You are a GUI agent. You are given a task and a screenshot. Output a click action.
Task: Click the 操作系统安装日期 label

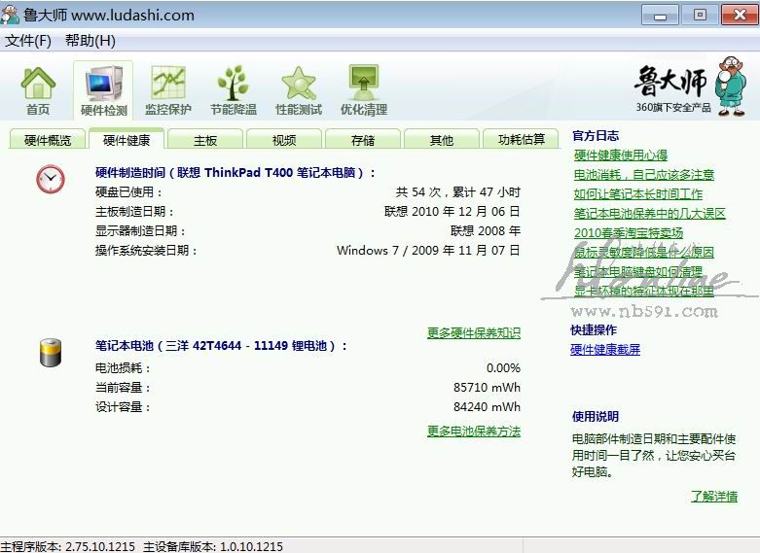pos(146,250)
